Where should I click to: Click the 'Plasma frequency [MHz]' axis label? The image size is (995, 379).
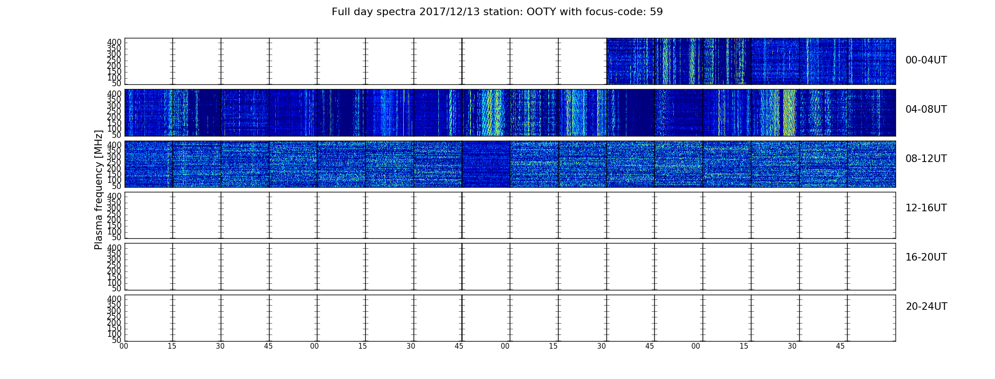99,189
